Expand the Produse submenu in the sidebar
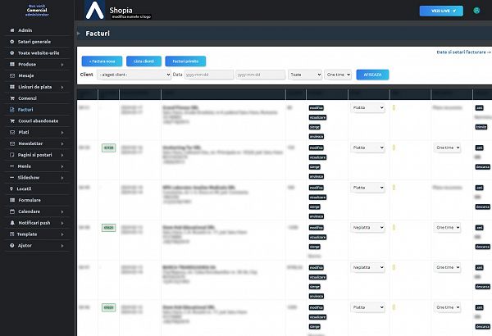This screenshot has height=336, width=492. point(37,63)
